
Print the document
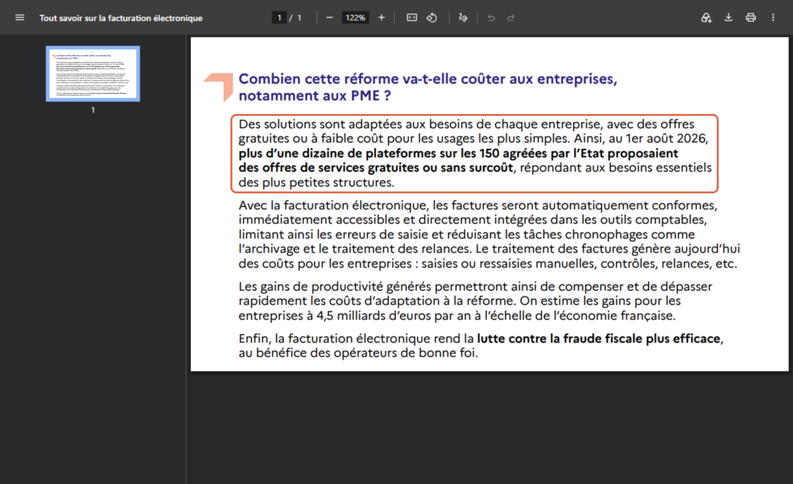point(751,17)
